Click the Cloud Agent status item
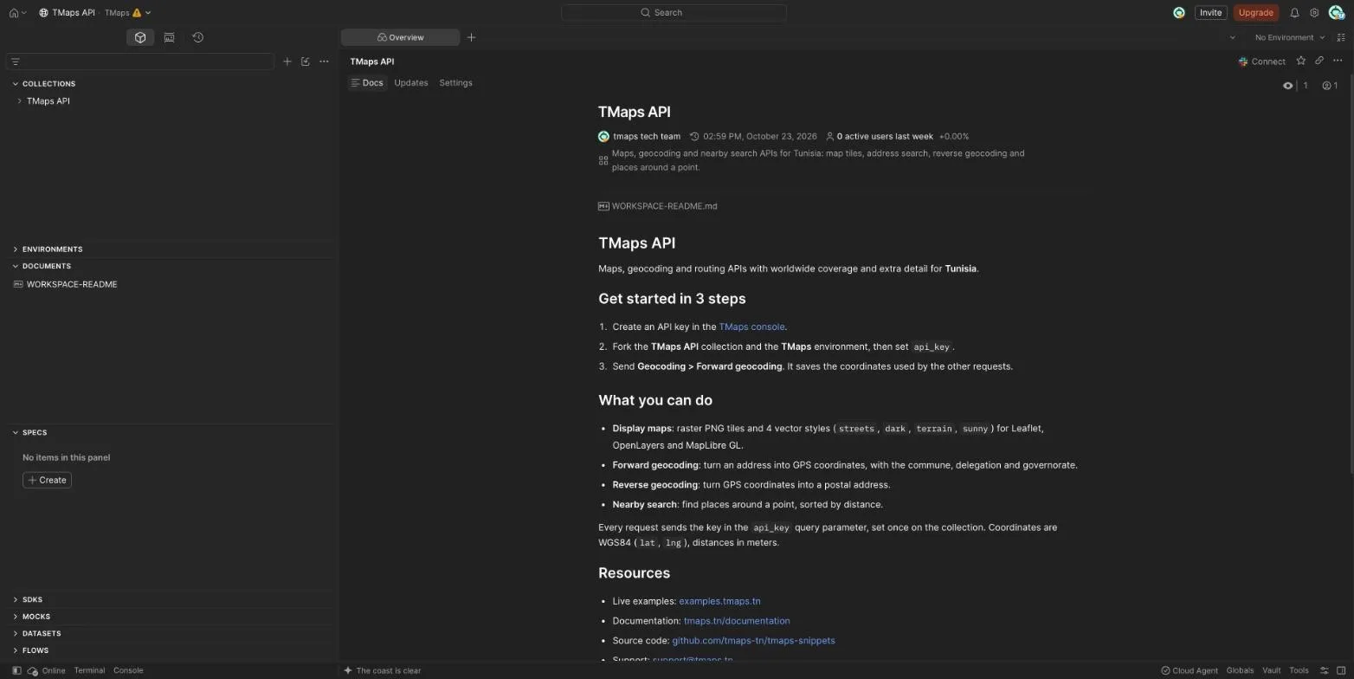This screenshot has height=679, width=1354. pyautogui.click(x=1190, y=670)
